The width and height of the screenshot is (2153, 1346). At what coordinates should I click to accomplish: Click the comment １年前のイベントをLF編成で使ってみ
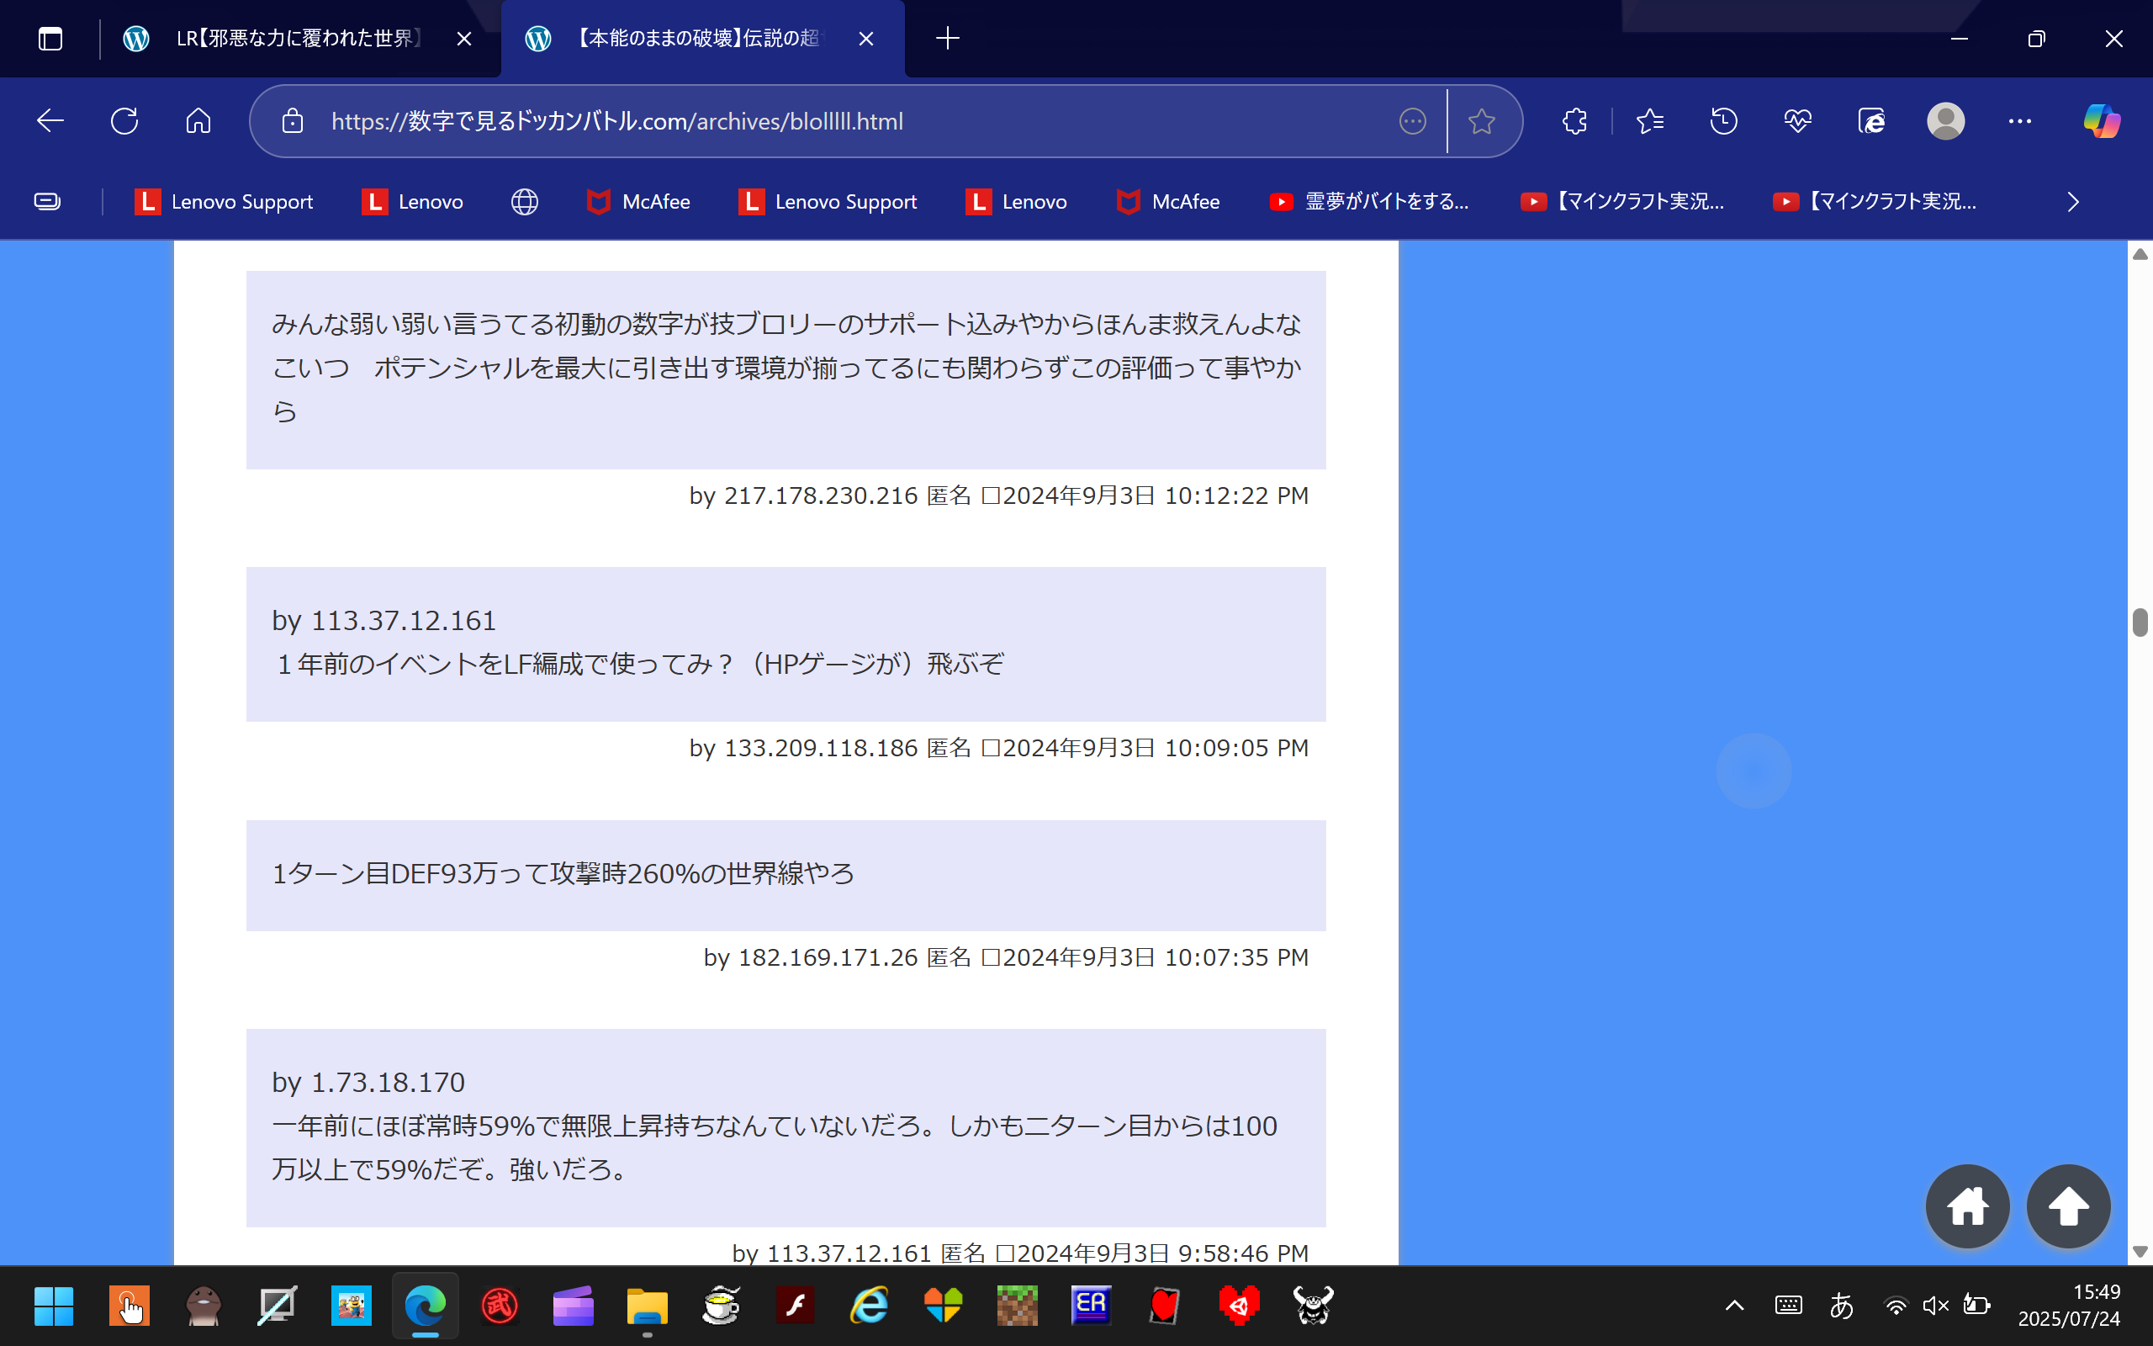click(x=639, y=664)
